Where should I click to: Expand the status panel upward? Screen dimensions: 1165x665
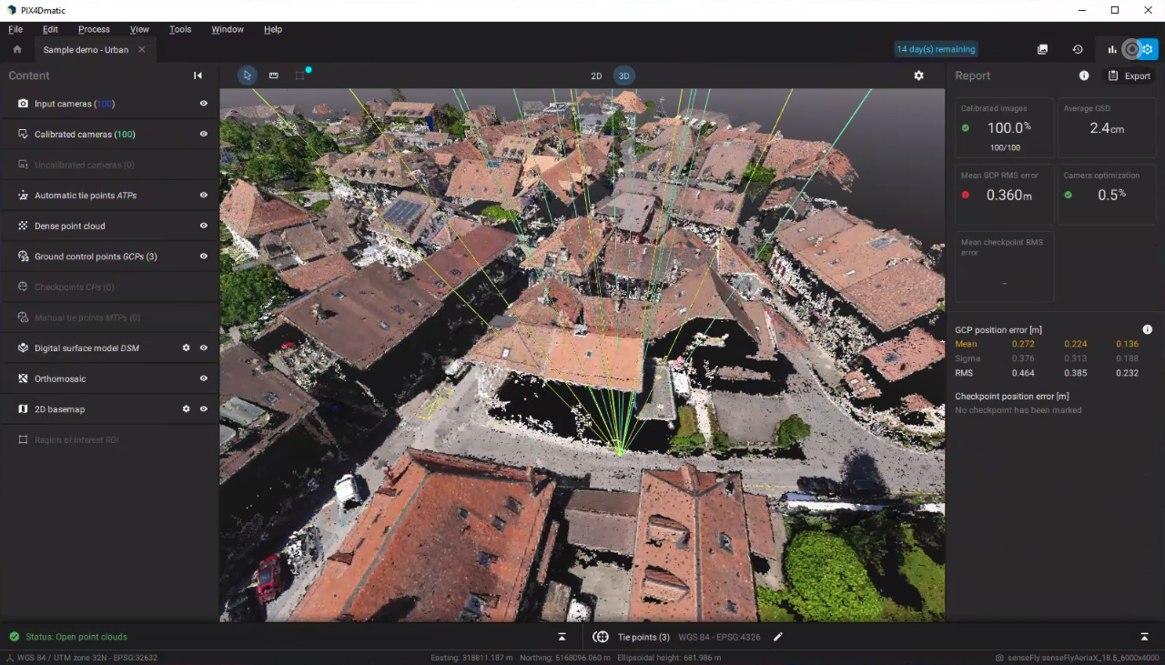(x=562, y=637)
